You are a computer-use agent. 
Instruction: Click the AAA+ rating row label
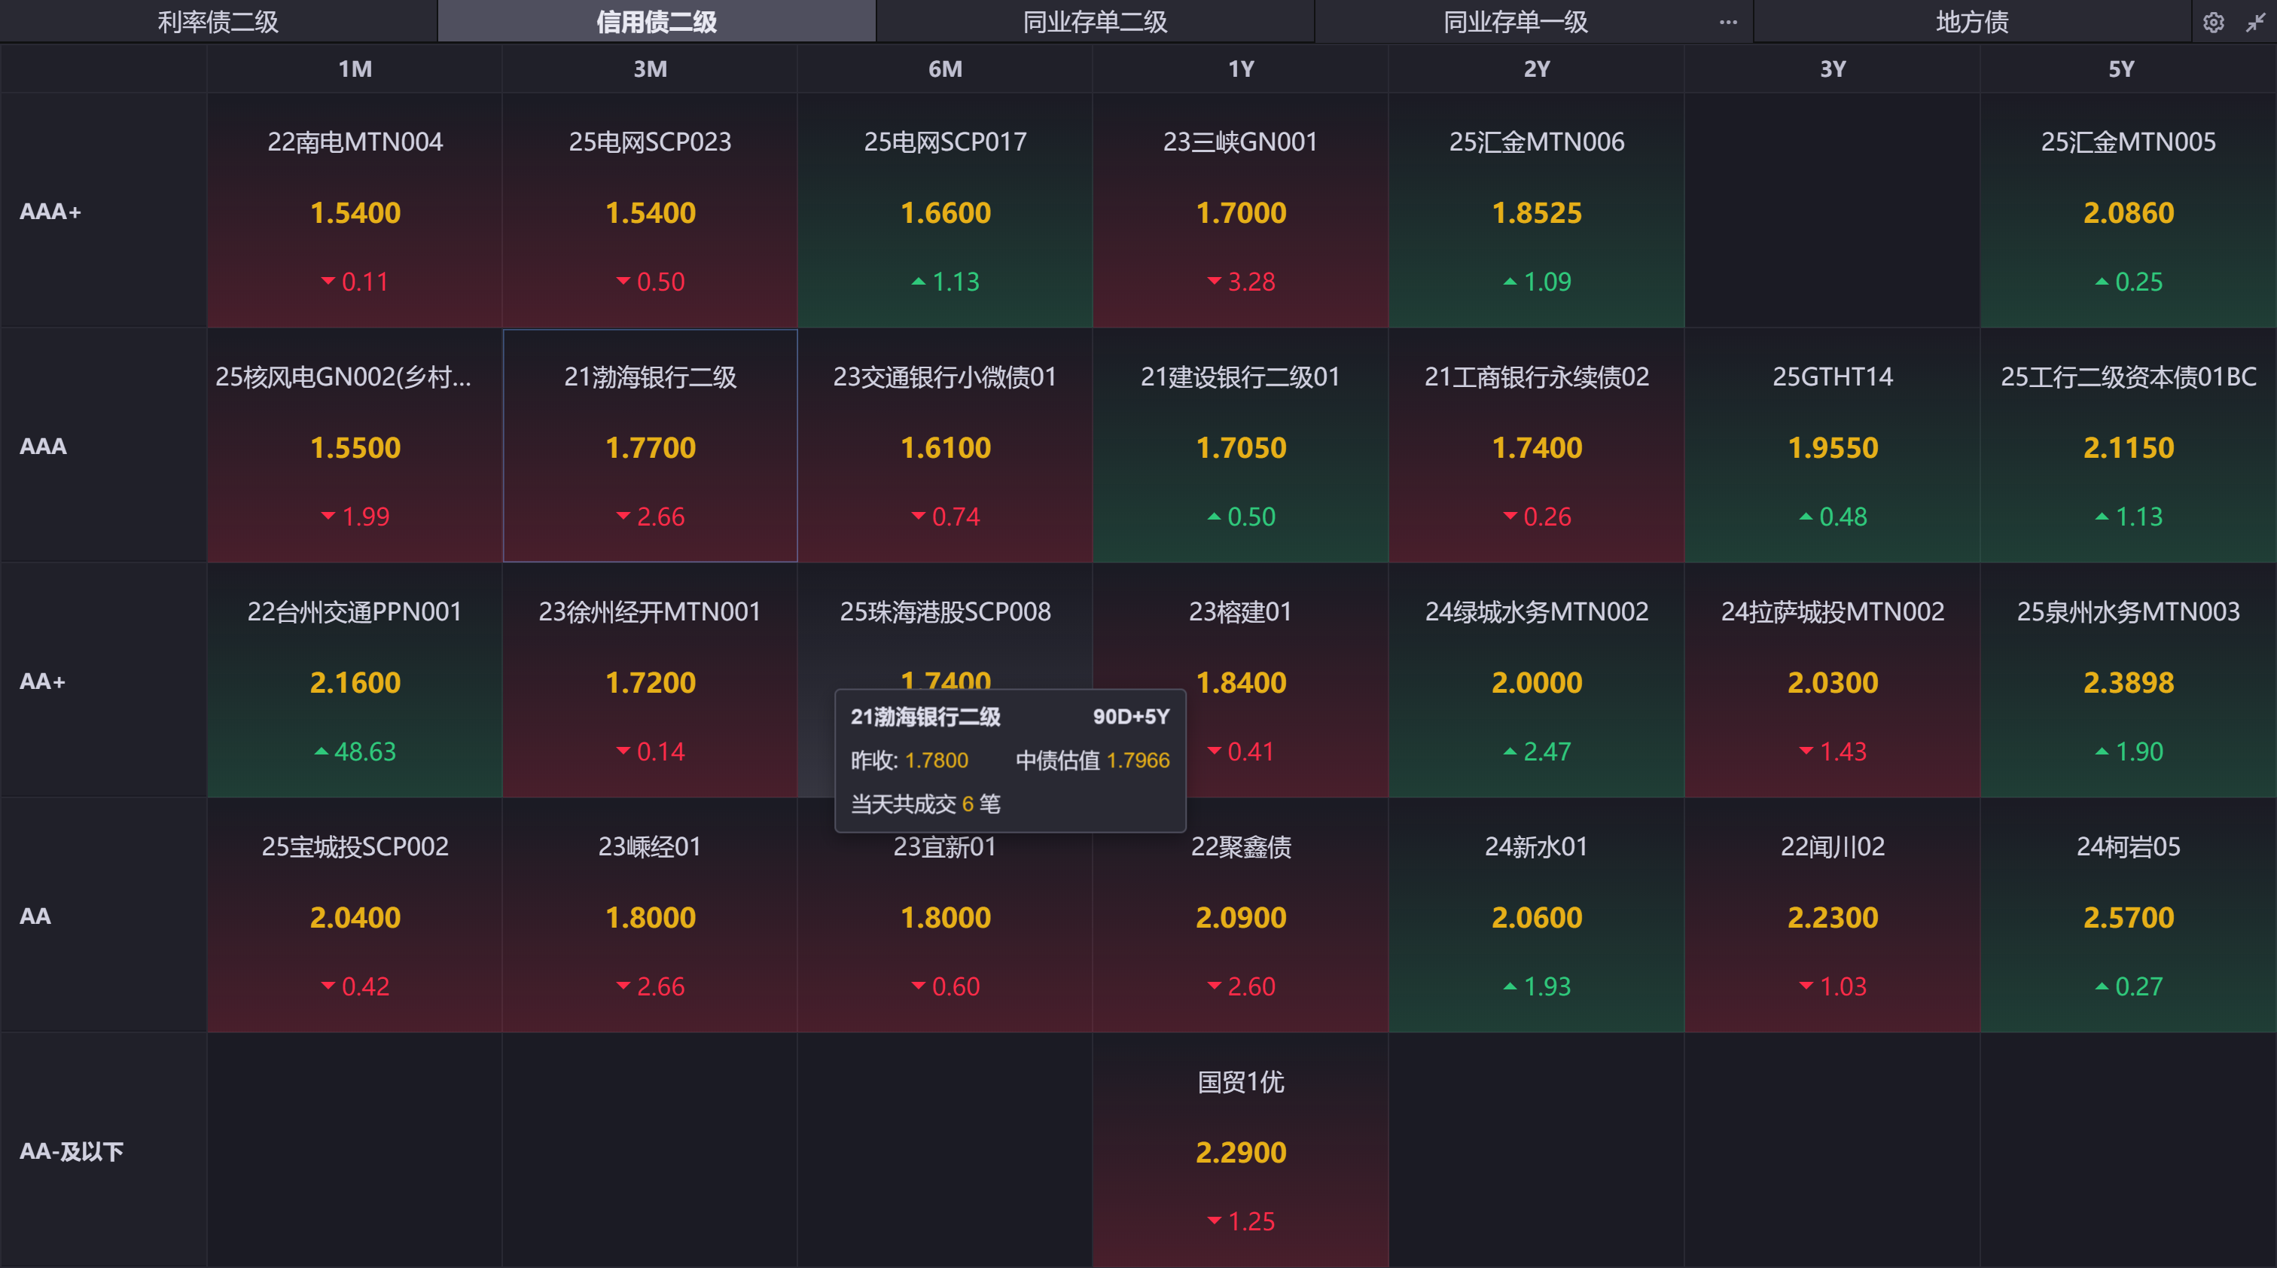(50, 211)
